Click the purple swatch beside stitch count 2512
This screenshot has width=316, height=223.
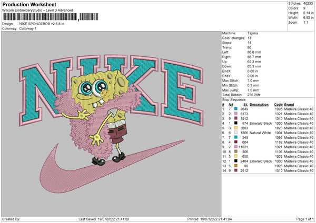[236, 170]
